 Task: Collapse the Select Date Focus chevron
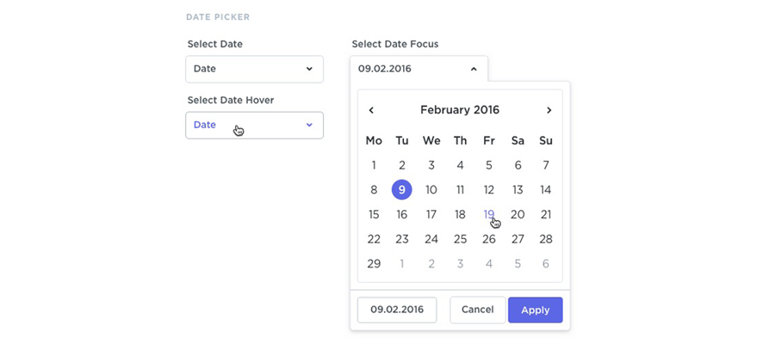[x=474, y=69]
